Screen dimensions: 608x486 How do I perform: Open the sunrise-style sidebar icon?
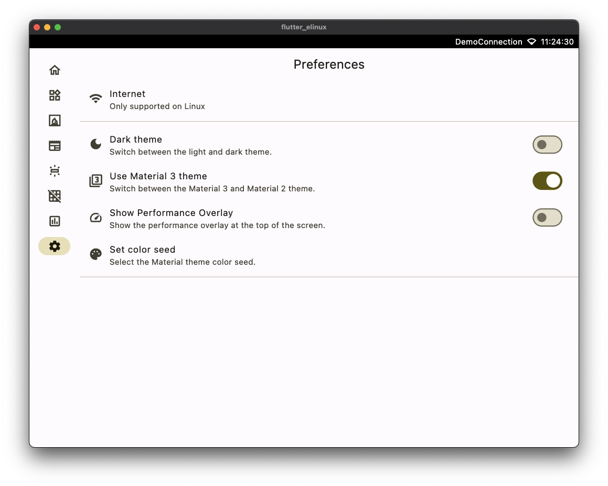[x=55, y=171]
